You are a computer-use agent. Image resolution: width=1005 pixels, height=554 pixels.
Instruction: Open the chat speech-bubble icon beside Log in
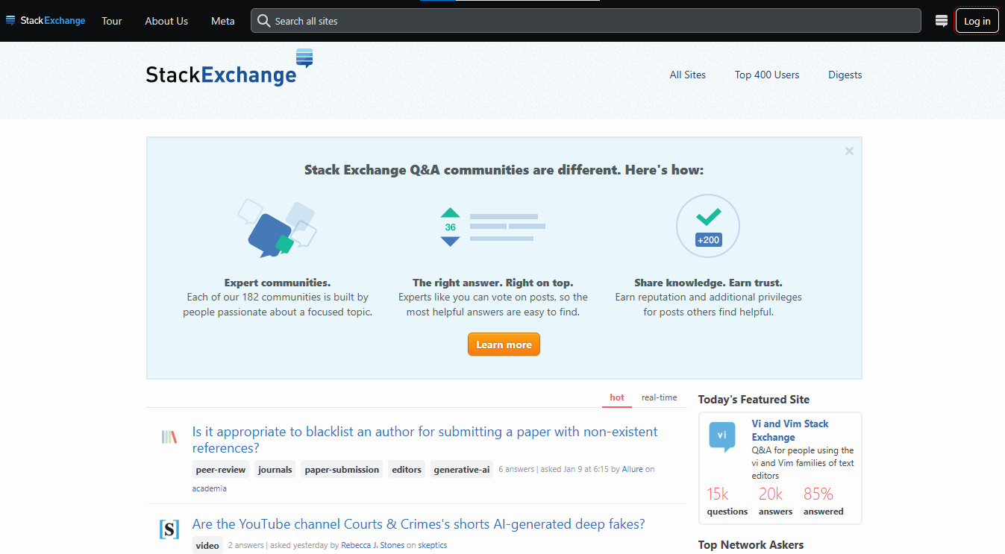941,20
